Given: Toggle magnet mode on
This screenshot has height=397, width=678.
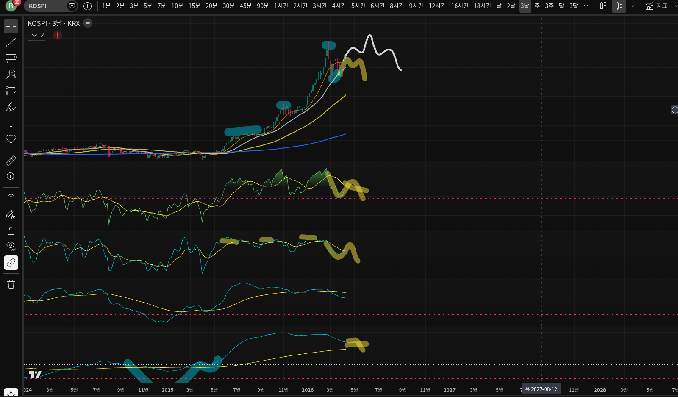Looking at the screenshot, I should pyautogui.click(x=11, y=198).
